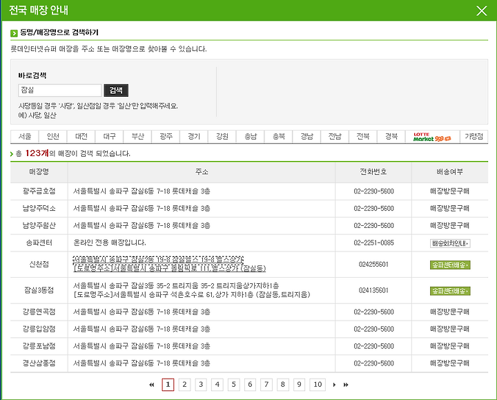Click store name 강릉입암점
This screenshot has width=497, height=400.
39,329
